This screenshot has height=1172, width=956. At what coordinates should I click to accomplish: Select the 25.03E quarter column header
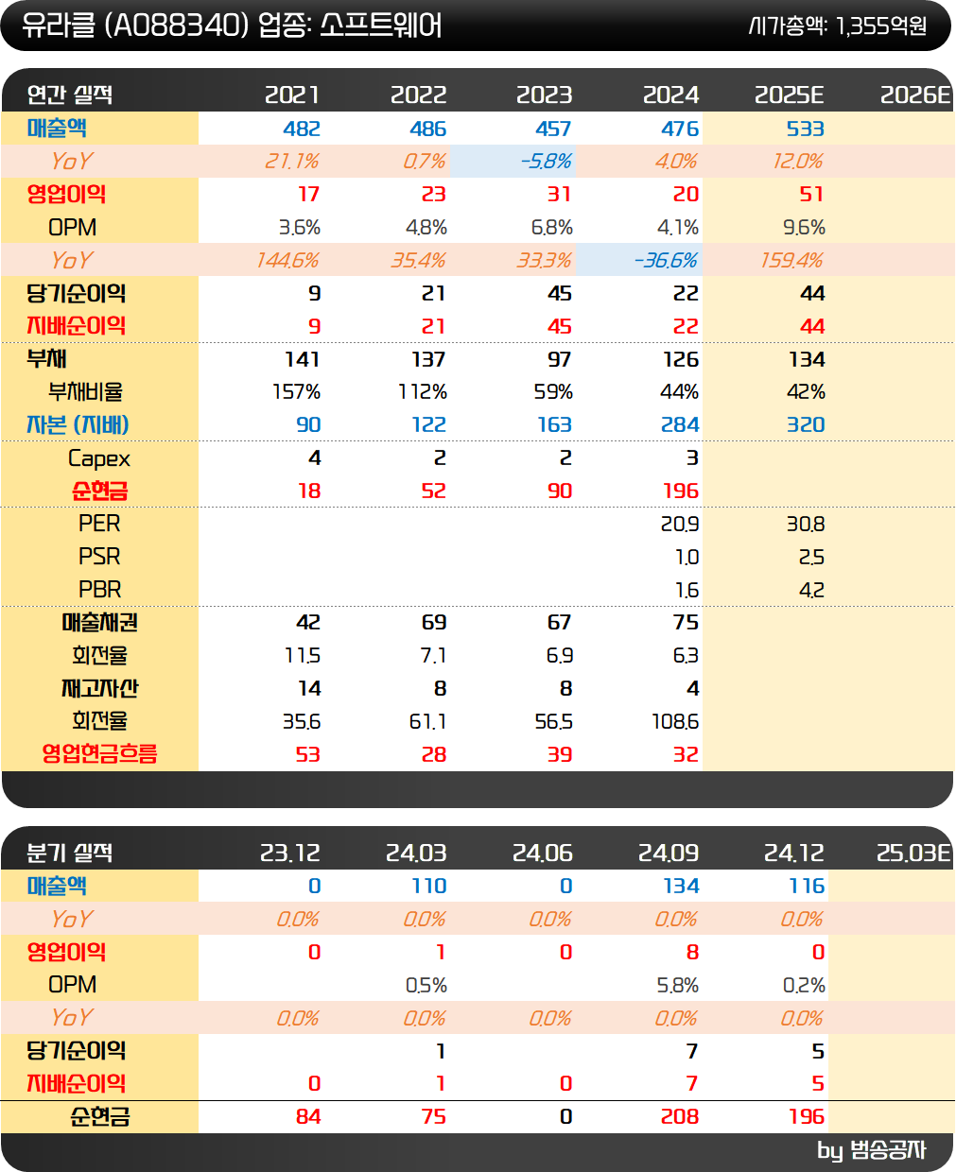(913, 853)
